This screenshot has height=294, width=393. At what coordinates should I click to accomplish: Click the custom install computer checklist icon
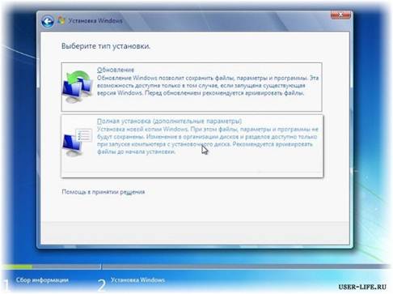(78, 143)
